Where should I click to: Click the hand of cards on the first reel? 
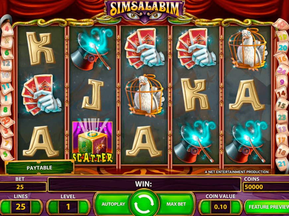pyautogui.click(x=41, y=95)
